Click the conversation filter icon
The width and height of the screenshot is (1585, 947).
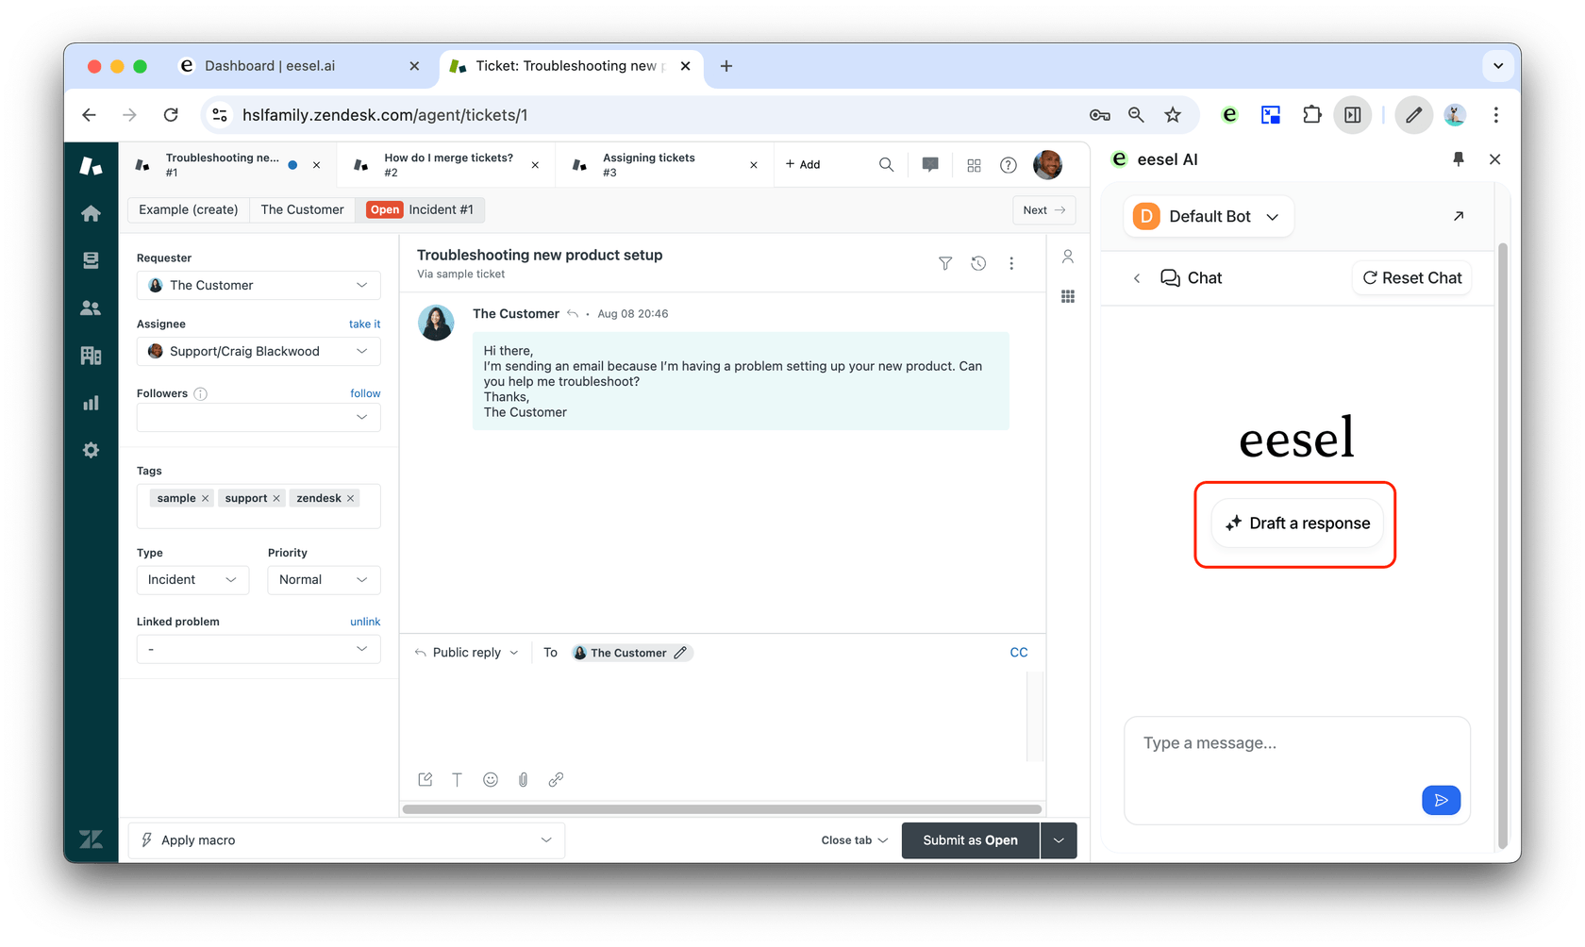(944, 263)
